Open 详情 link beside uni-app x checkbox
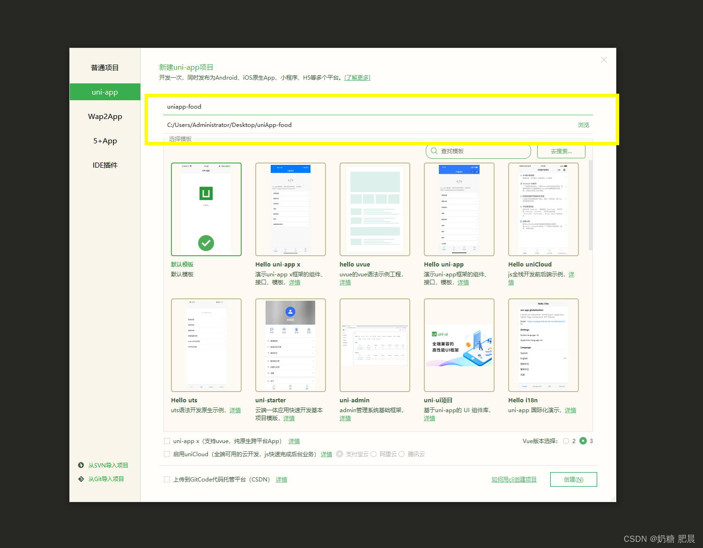This screenshot has width=703, height=548. (294, 441)
